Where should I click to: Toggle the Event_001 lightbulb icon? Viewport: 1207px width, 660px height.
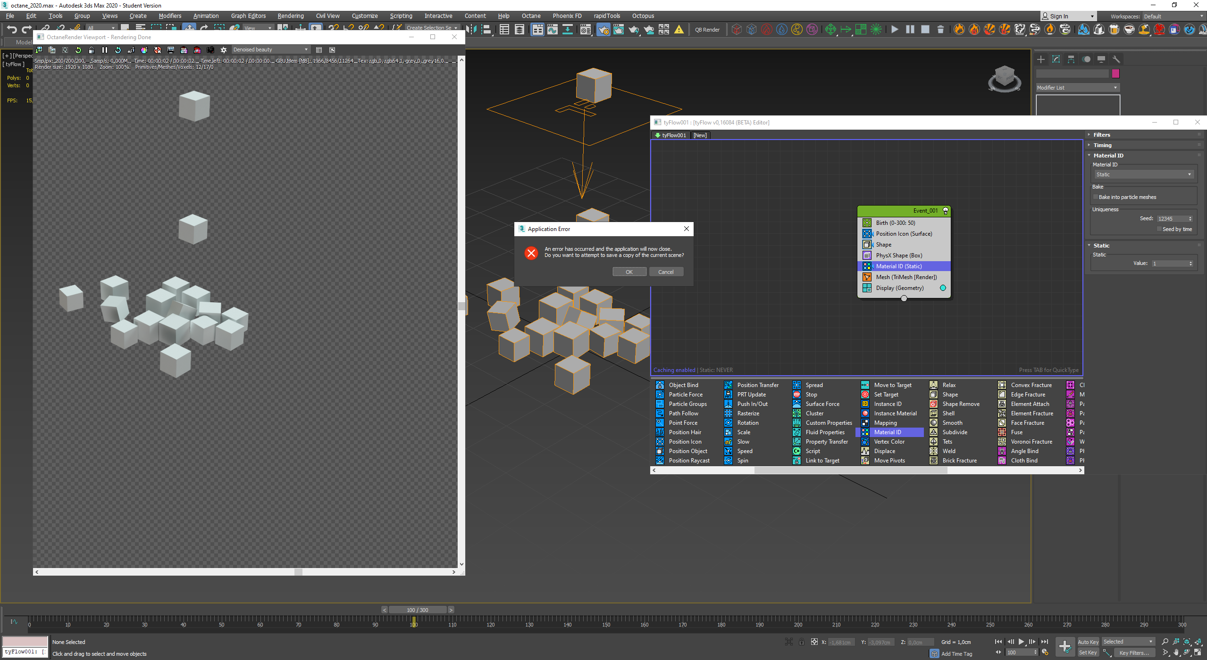(945, 211)
